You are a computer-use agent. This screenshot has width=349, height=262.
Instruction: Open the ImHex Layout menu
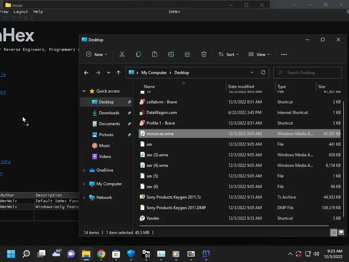pos(20,12)
